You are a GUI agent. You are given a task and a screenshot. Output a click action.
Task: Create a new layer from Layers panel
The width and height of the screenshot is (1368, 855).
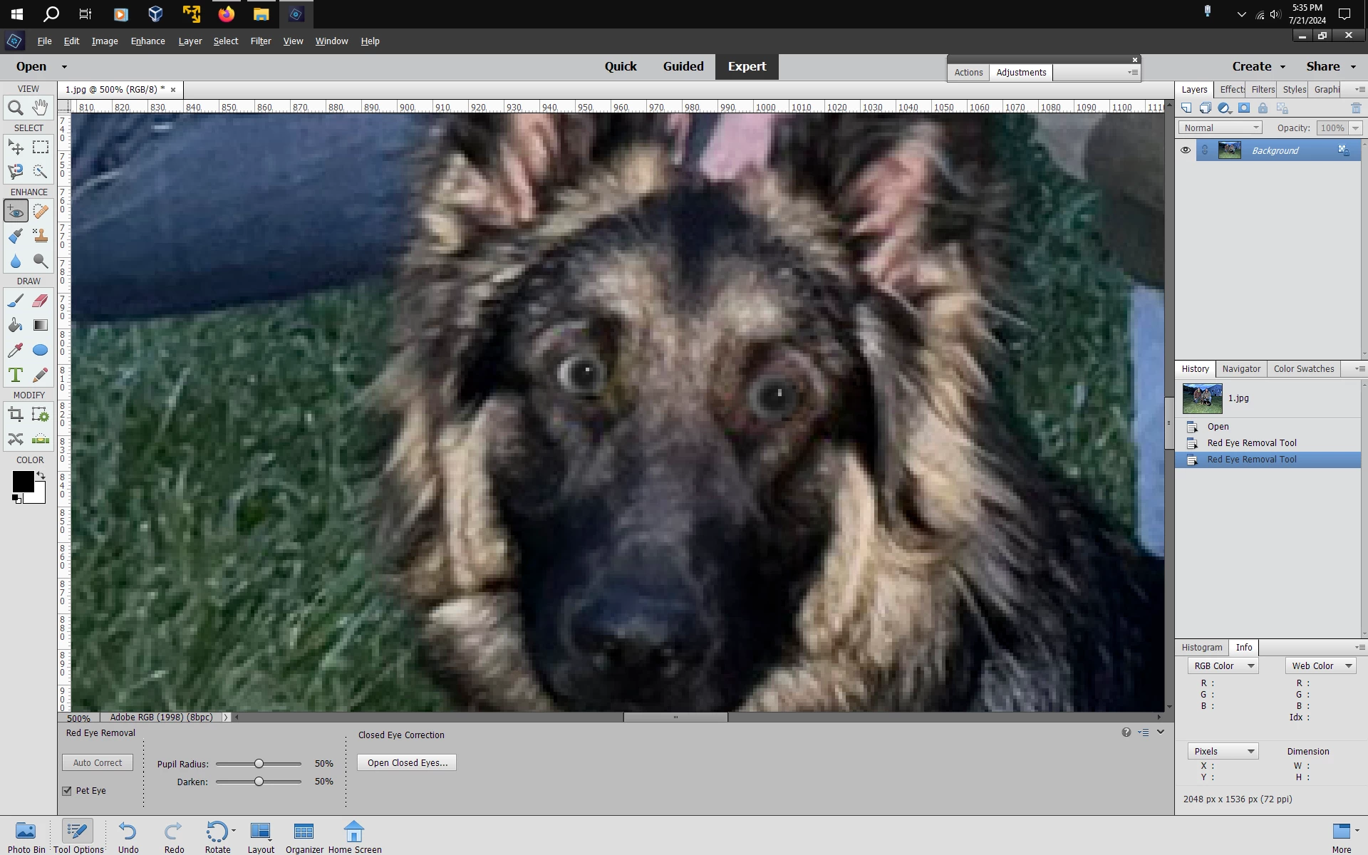1186,108
